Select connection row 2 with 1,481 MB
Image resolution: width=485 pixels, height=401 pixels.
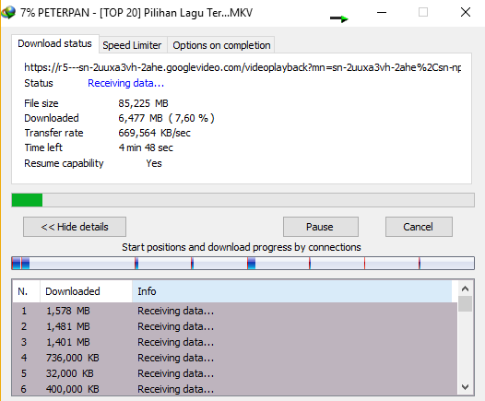coord(235,326)
